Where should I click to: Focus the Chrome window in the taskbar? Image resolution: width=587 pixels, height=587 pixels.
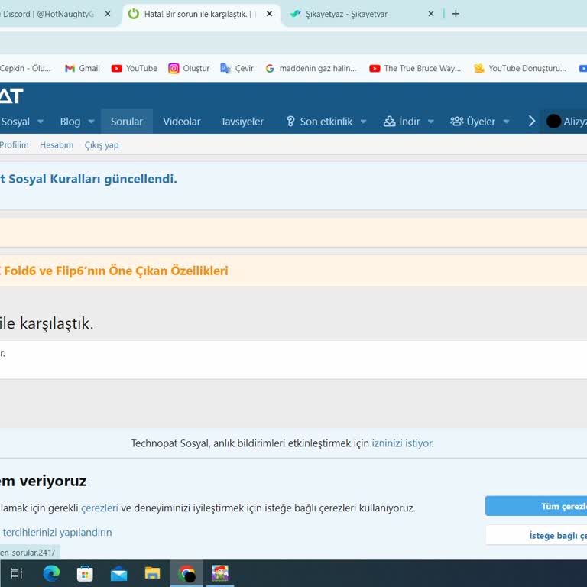(x=186, y=573)
